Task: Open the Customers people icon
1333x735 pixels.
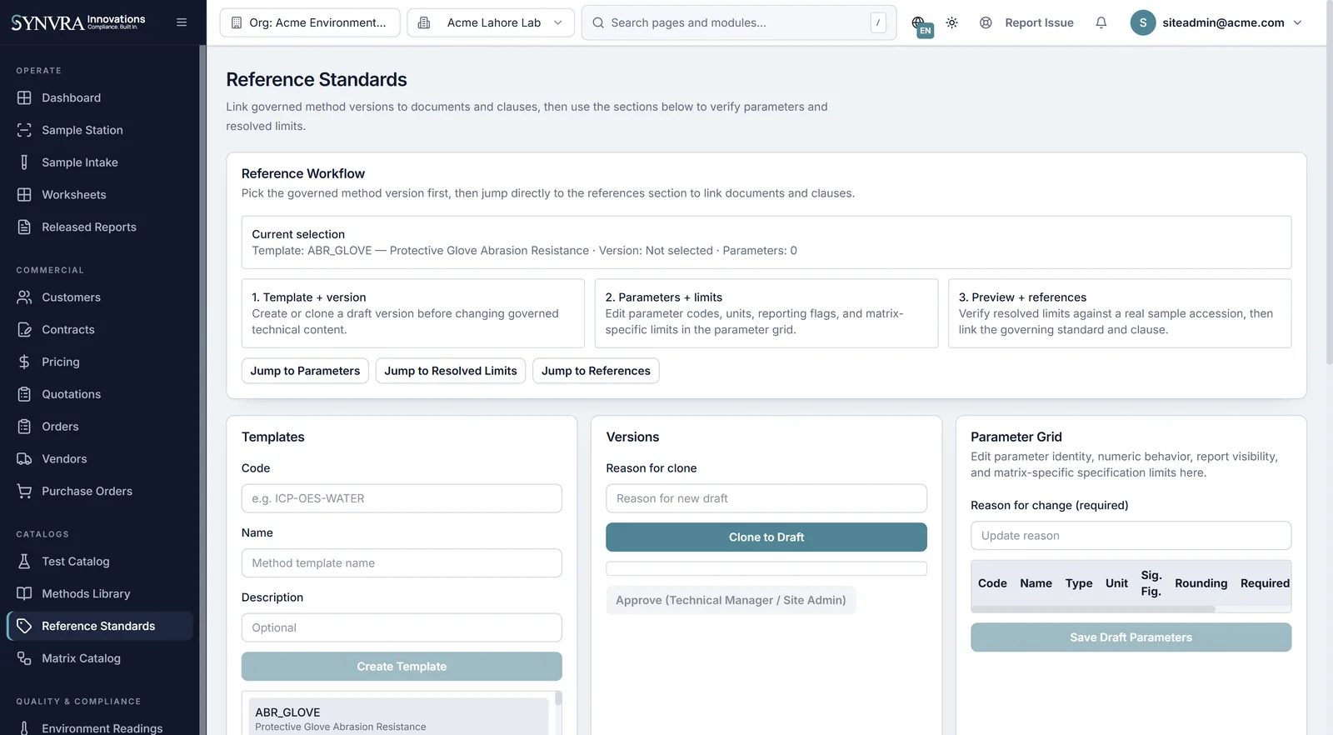Action: pyautogui.click(x=24, y=297)
